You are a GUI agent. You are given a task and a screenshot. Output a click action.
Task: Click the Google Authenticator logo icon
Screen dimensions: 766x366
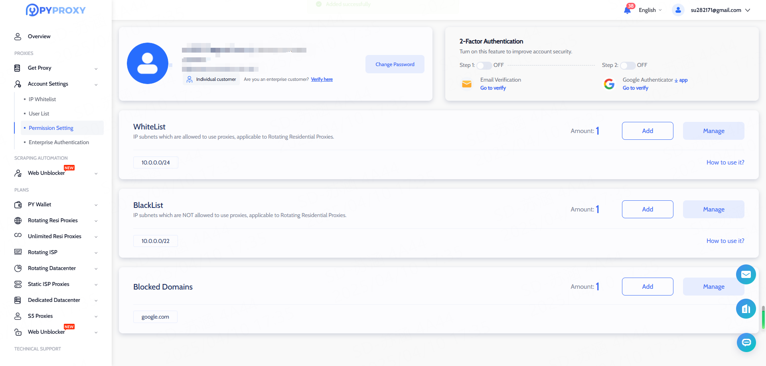point(609,84)
